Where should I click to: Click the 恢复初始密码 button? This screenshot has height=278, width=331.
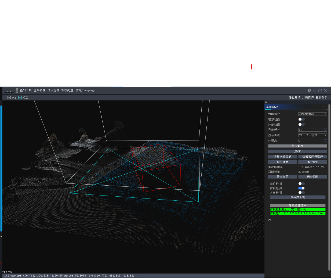[282, 157]
